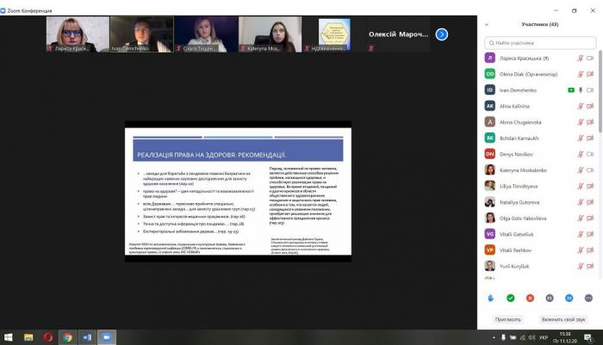Image resolution: width=603 pixels, height=345 pixels.
Task: Open taskbar clock and date
Action: tap(565, 337)
